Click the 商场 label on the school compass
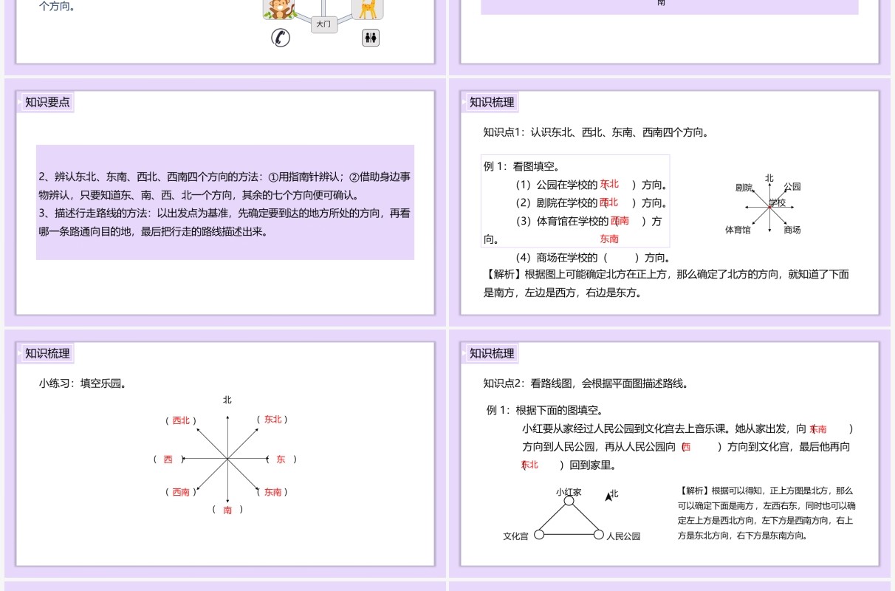Screen dimensions: 895x591 792,230
